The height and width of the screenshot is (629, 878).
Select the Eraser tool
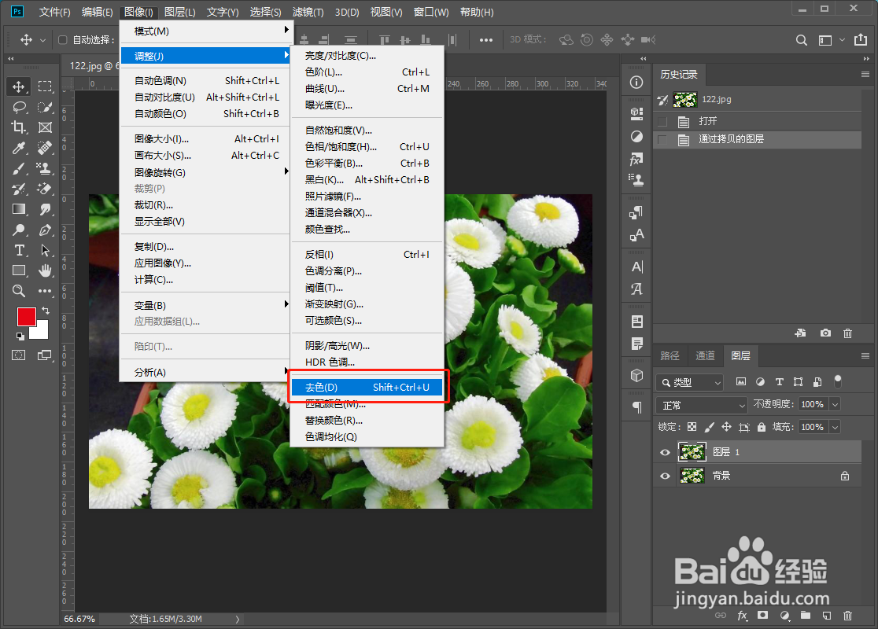click(45, 189)
